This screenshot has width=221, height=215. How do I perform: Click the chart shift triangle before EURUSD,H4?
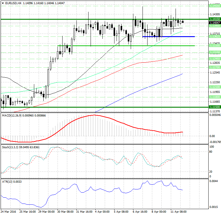coord(3,3)
